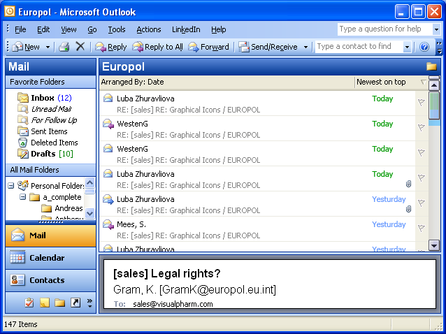Open the LinkedIn menu
The height and width of the screenshot is (334, 446).
tap(186, 29)
